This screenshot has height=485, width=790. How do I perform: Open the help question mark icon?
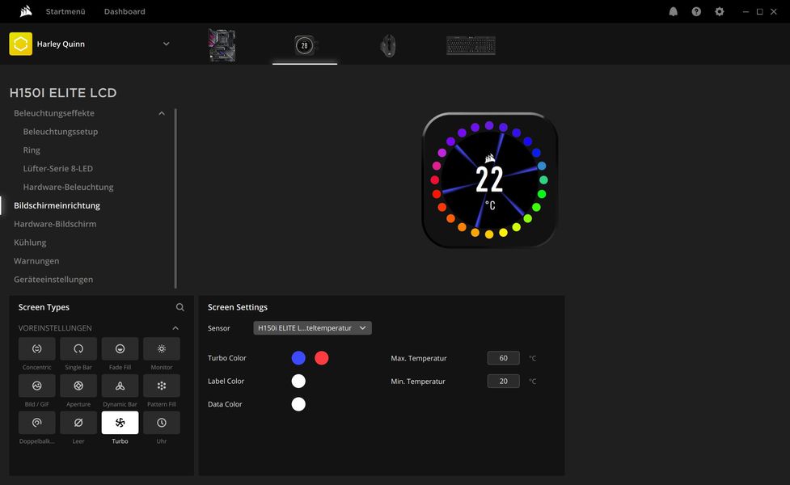pos(696,11)
